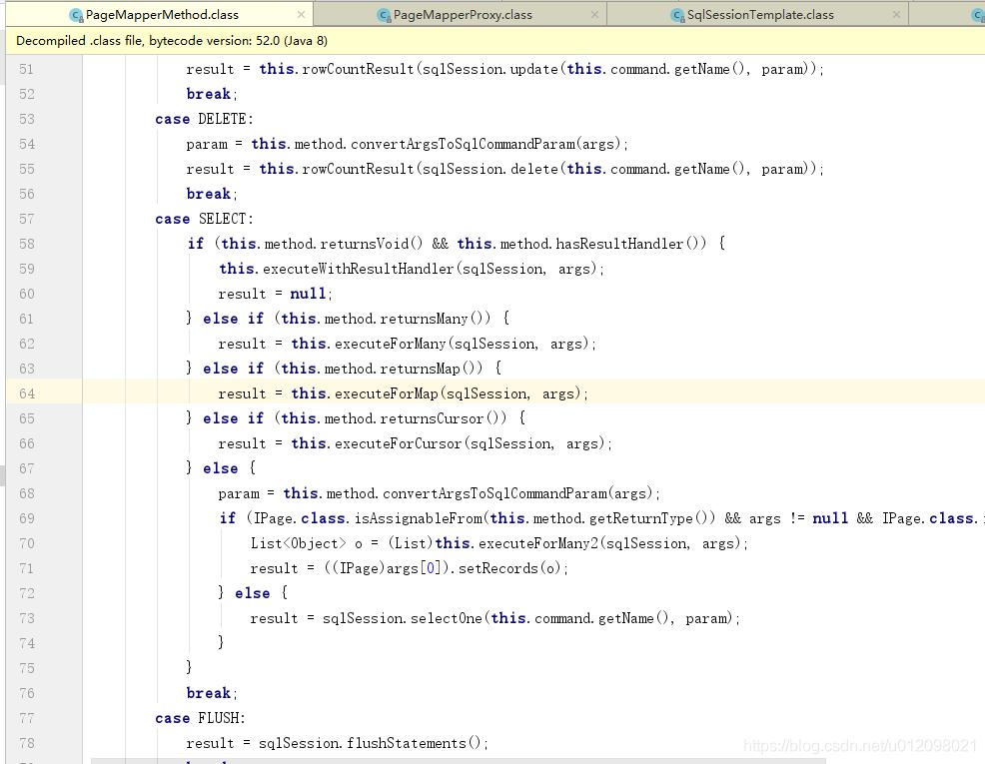985x764 pixels.
Task: Click the PageMapperMethod.class file icon
Action: [x=76, y=15]
